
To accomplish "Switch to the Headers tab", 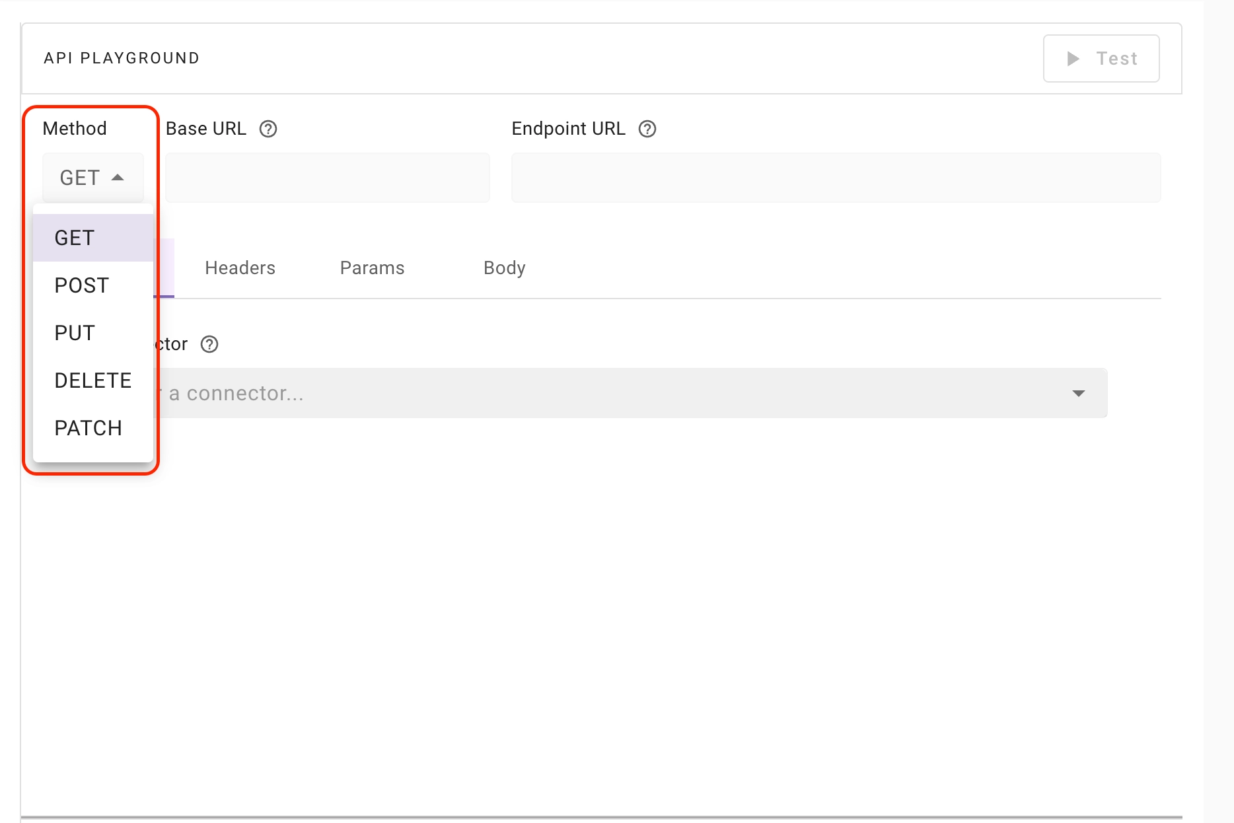I will 240,268.
